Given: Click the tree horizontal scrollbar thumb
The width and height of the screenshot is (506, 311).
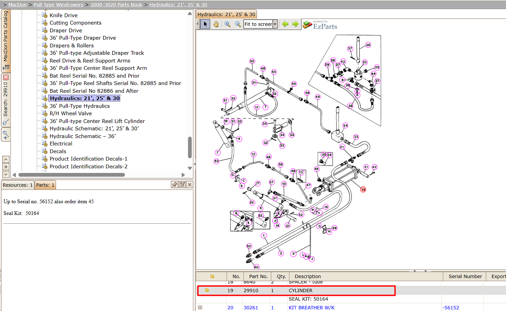Looking at the screenshot, I should coord(72,175).
